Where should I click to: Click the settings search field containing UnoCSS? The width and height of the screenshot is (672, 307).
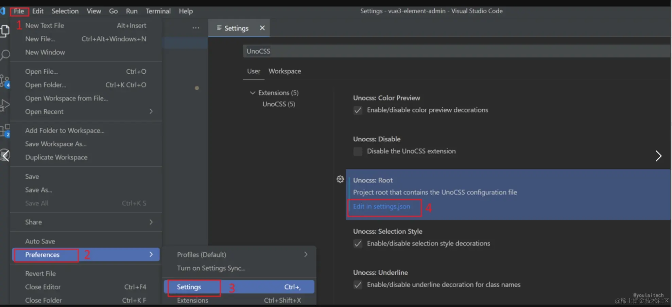point(457,51)
